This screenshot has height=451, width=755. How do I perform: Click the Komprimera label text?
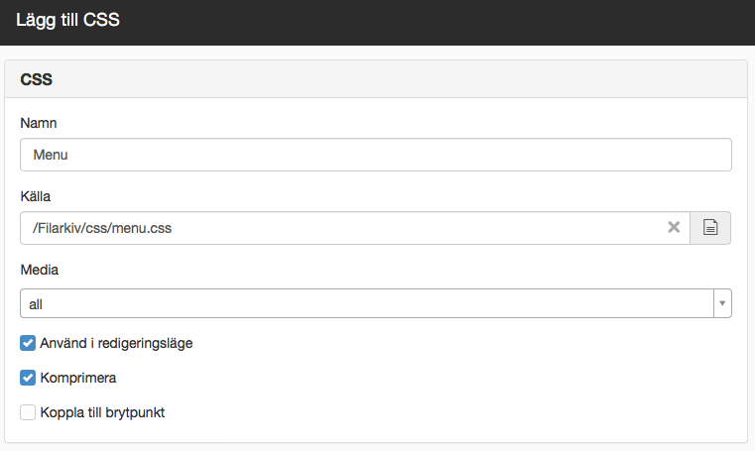78,378
